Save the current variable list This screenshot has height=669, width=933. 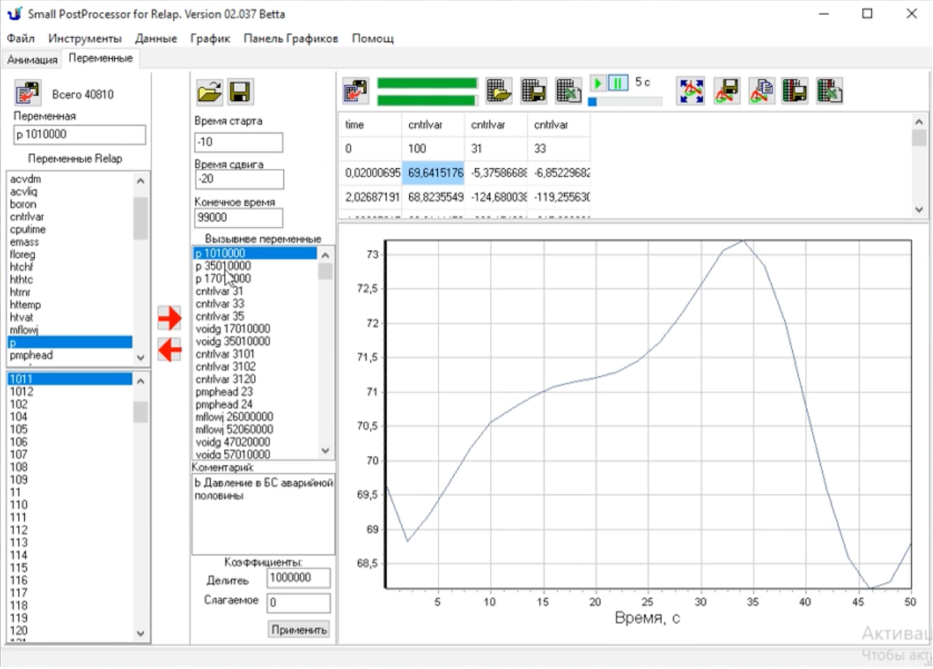coord(240,92)
